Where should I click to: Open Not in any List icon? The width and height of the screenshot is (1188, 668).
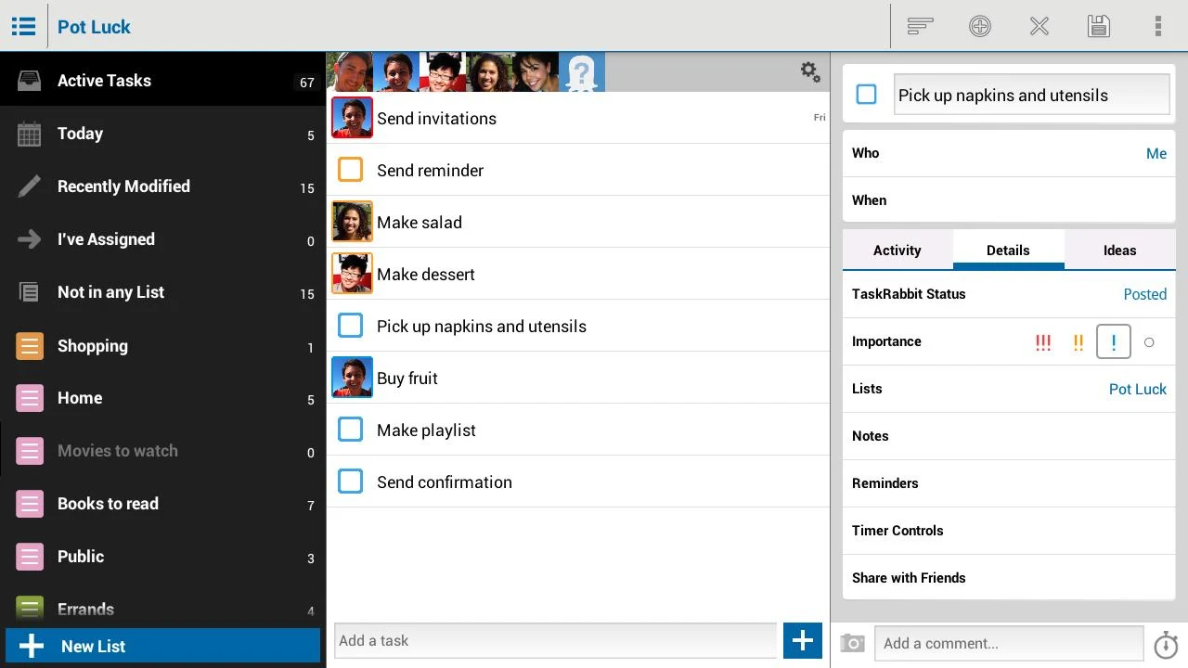29,292
